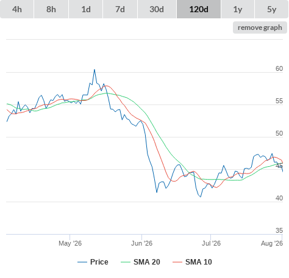The height and width of the screenshot is (278, 289).
Task: Switch to the 8h time range
Action: (x=51, y=9)
